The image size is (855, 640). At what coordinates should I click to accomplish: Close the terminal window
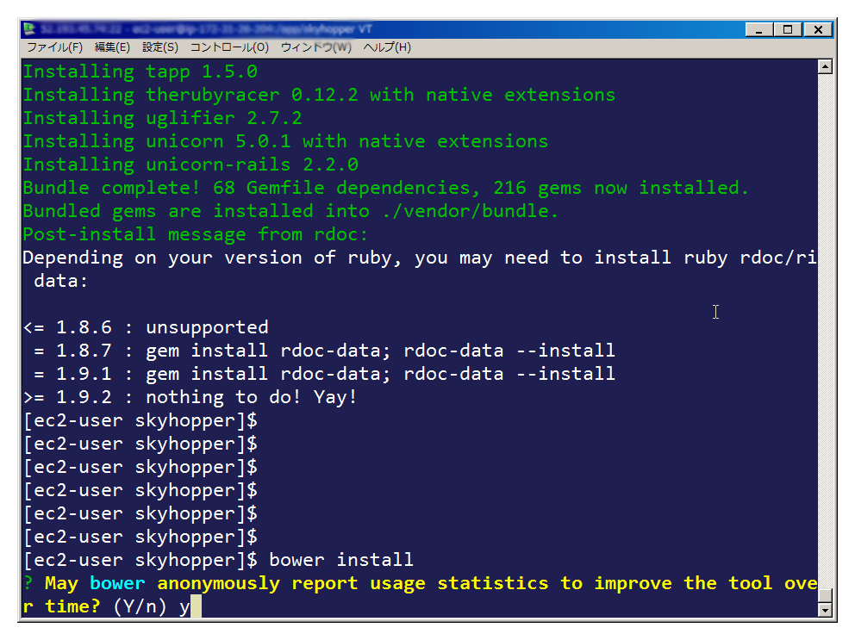coord(818,29)
